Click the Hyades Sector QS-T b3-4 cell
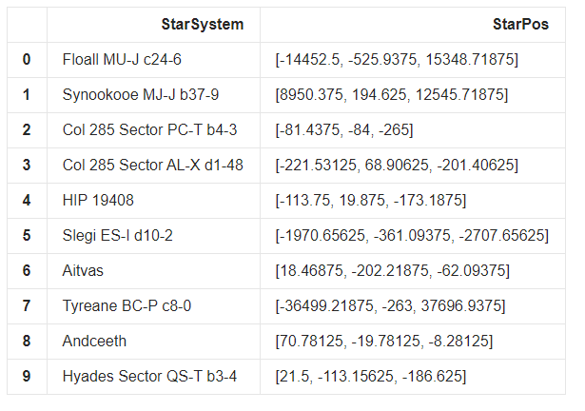 149,377
